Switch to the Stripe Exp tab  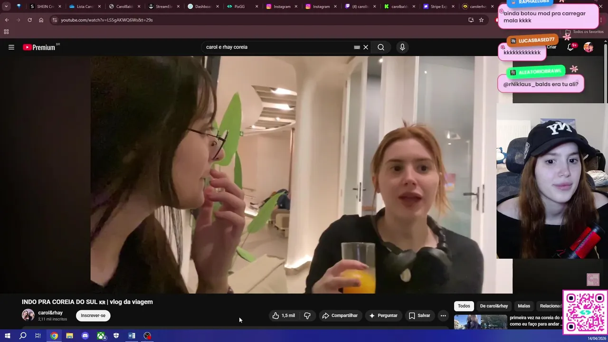click(436, 7)
